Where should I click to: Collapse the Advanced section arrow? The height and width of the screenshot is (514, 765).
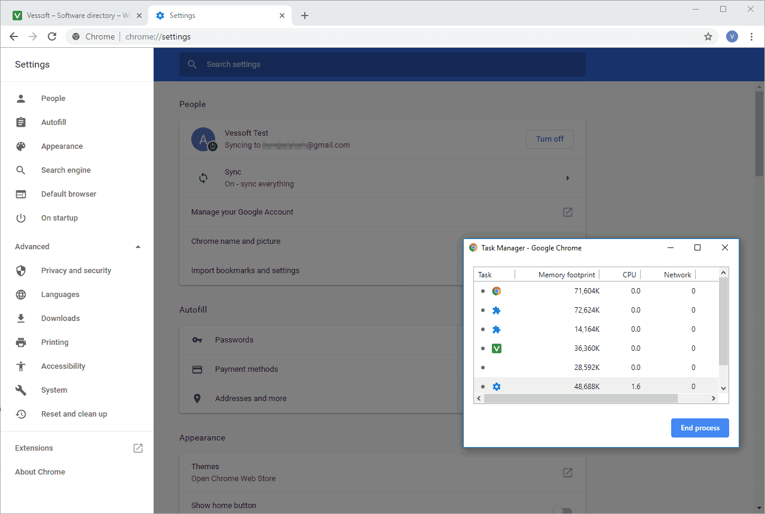click(x=138, y=247)
